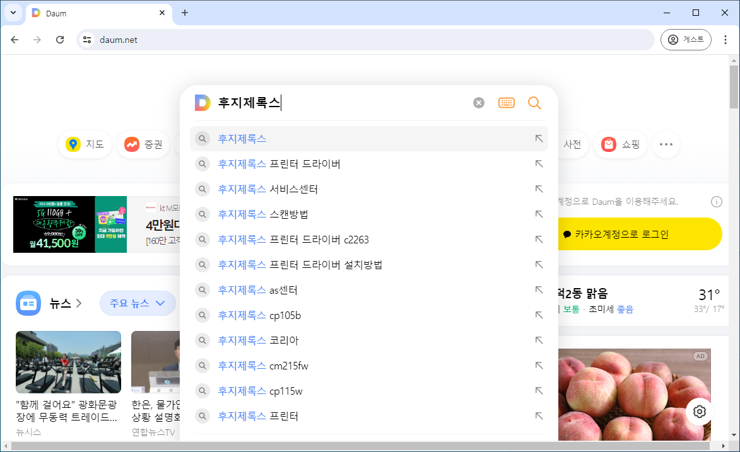This screenshot has width=740, height=452.
Task: Fill arrow icon for 후지제록스 서비스센터 suggestion
Action: (x=539, y=188)
